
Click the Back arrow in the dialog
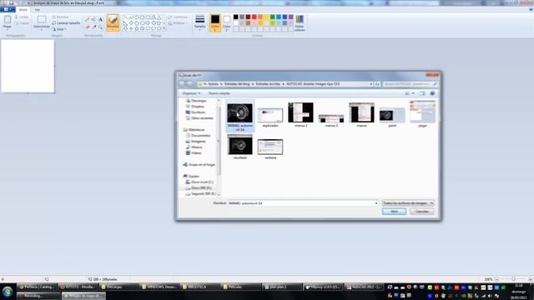(x=182, y=83)
